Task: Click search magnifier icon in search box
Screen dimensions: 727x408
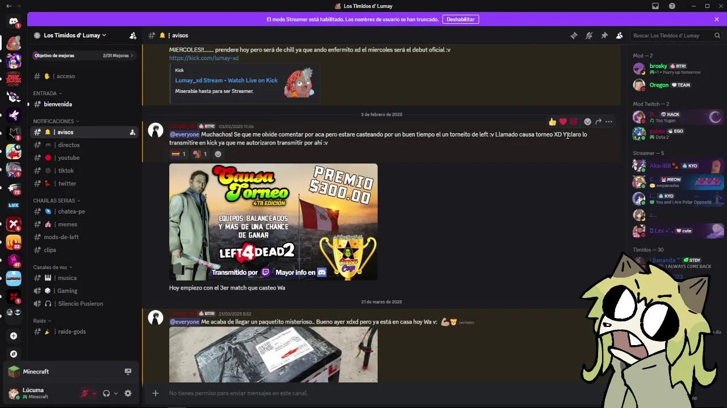Action: coord(717,35)
